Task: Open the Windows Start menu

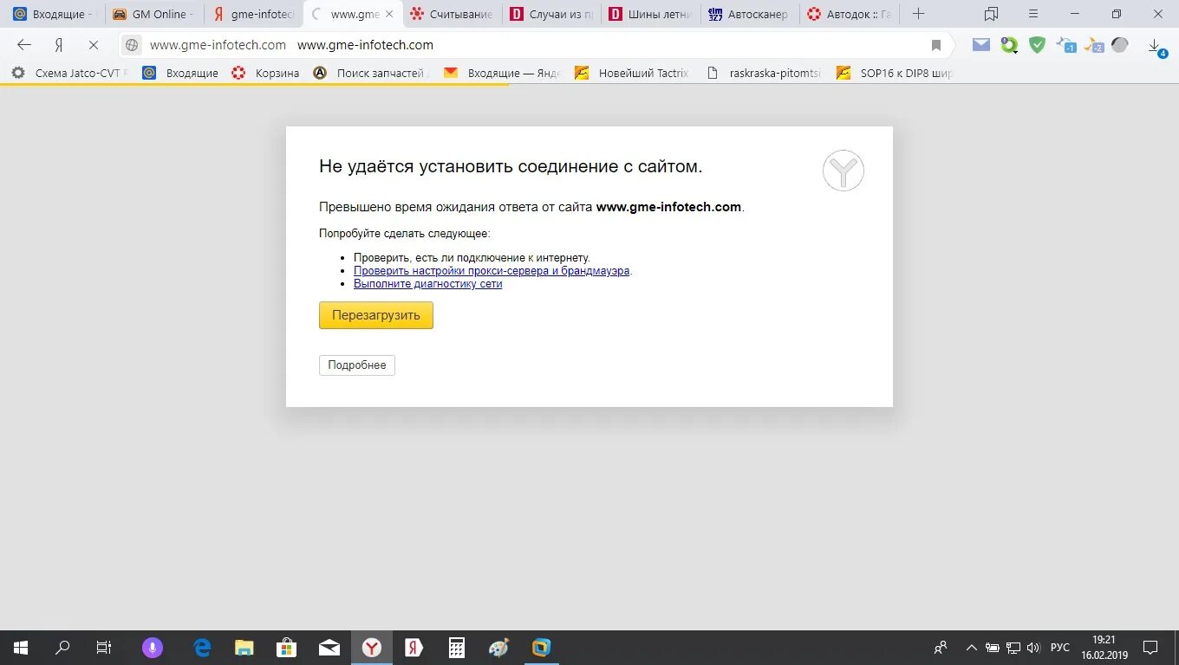Action: pyautogui.click(x=21, y=648)
